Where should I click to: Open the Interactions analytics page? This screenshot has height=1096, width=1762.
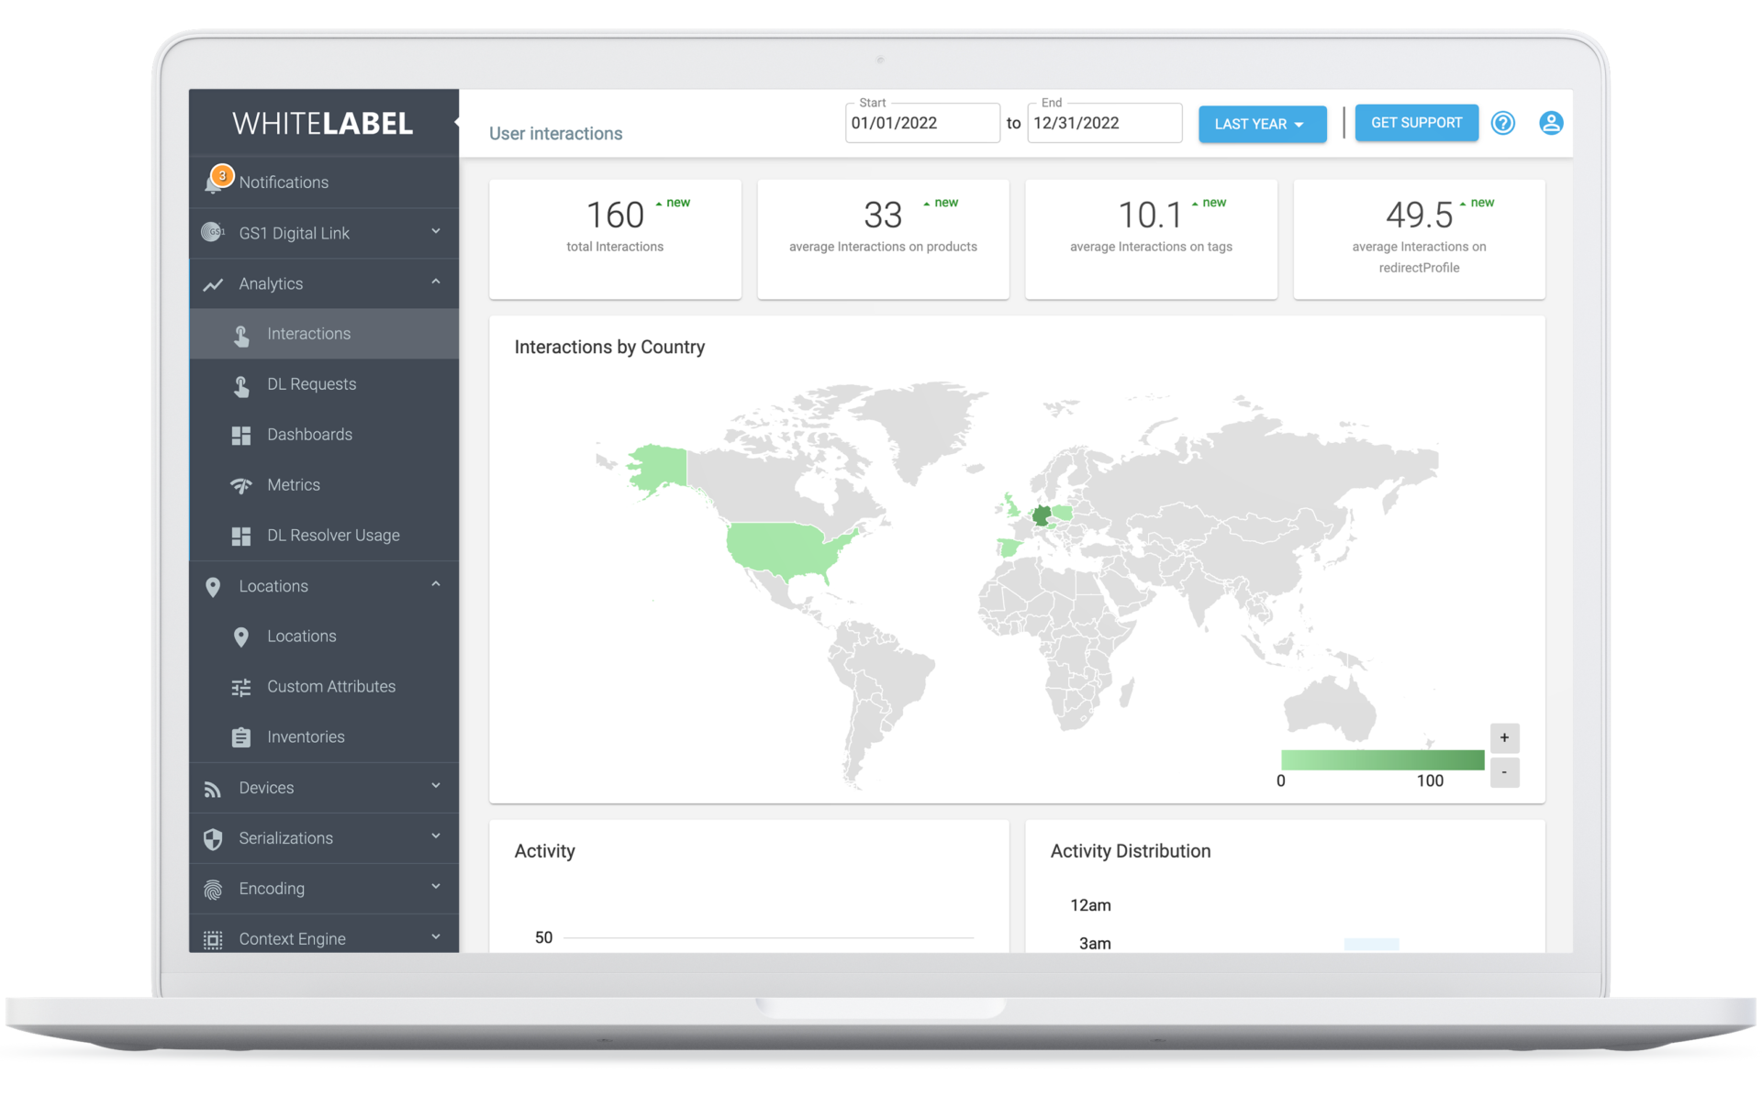[x=324, y=334]
